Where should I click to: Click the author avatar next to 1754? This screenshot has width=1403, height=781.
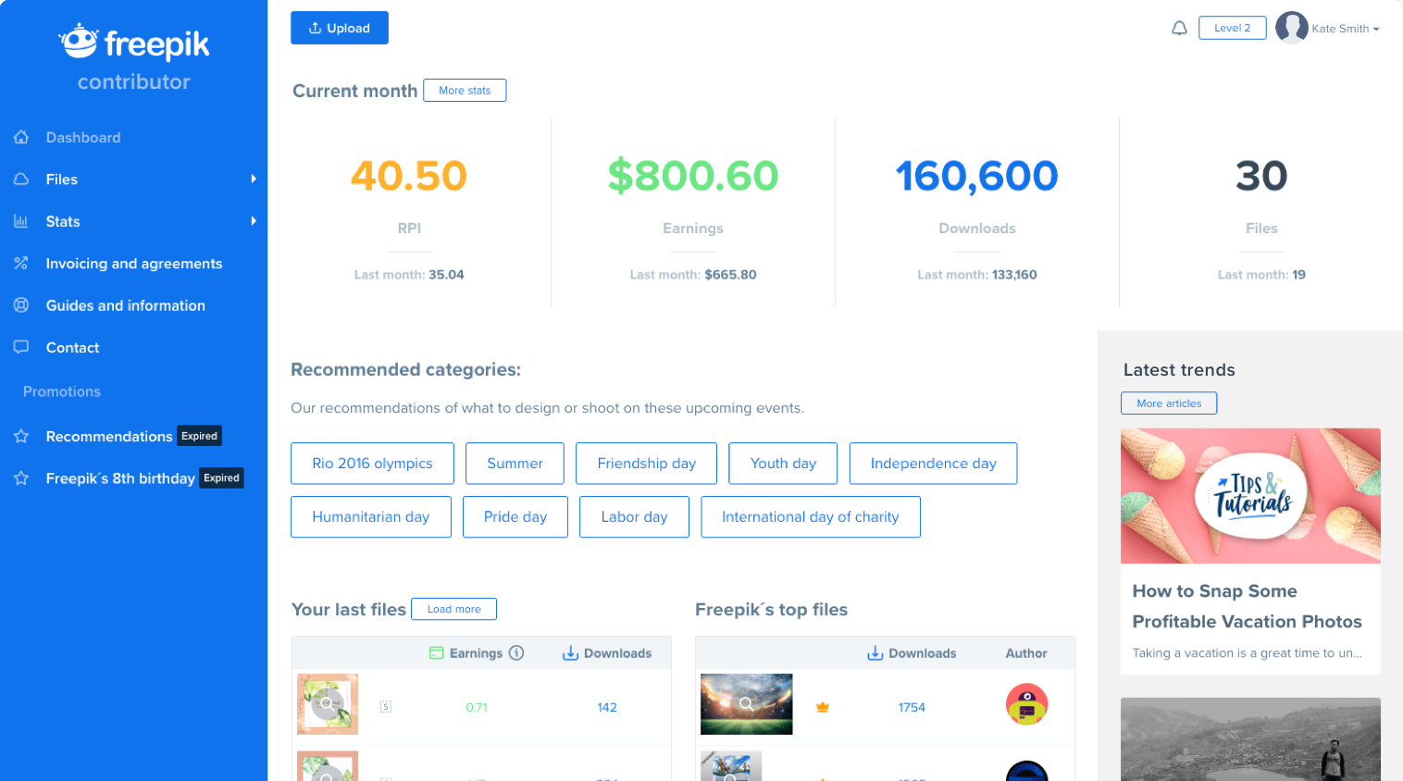1026,704
